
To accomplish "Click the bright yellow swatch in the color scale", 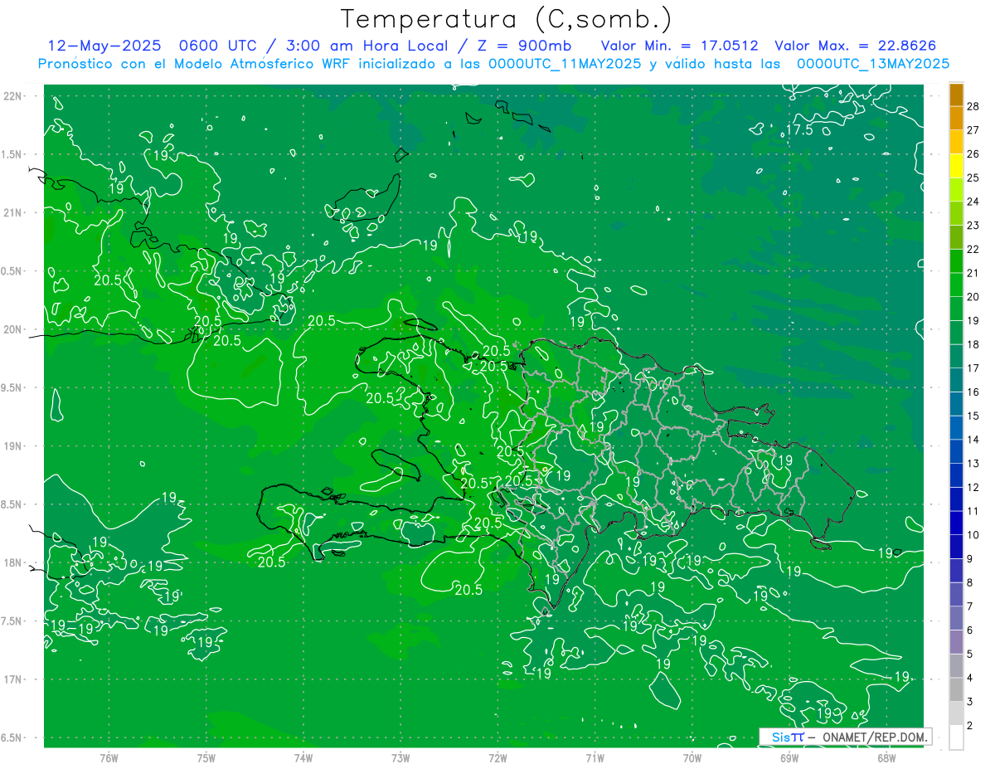I will coord(956,166).
